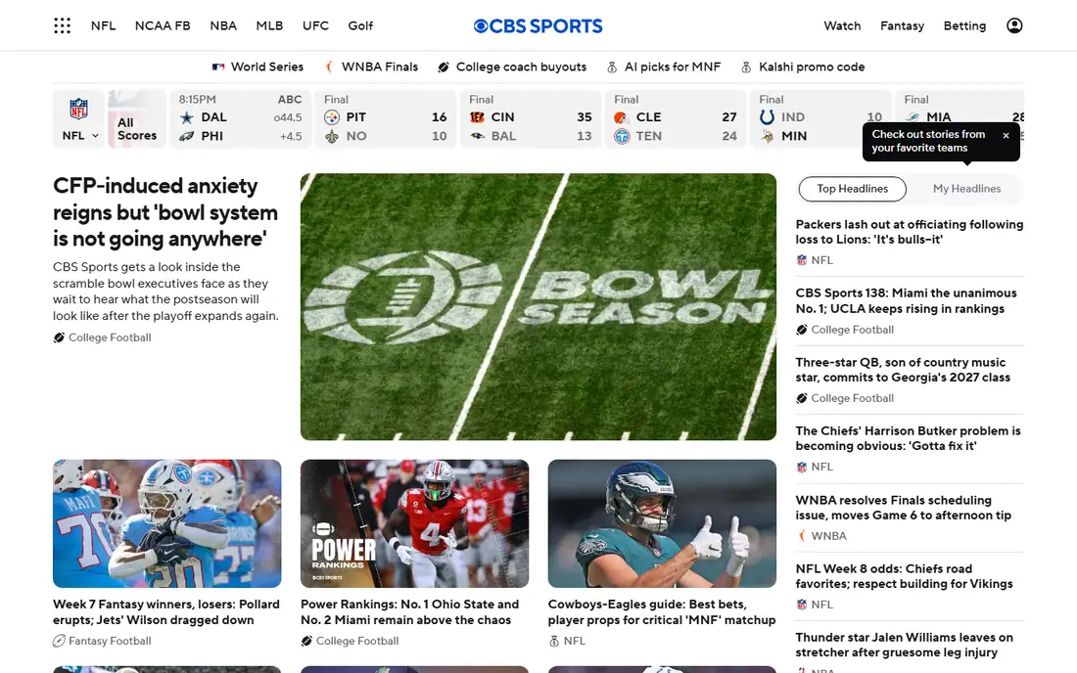The width and height of the screenshot is (1077, 673).
Task: Open the Power Rankings Ohio State thumbnail
Action: click(415, 523)
